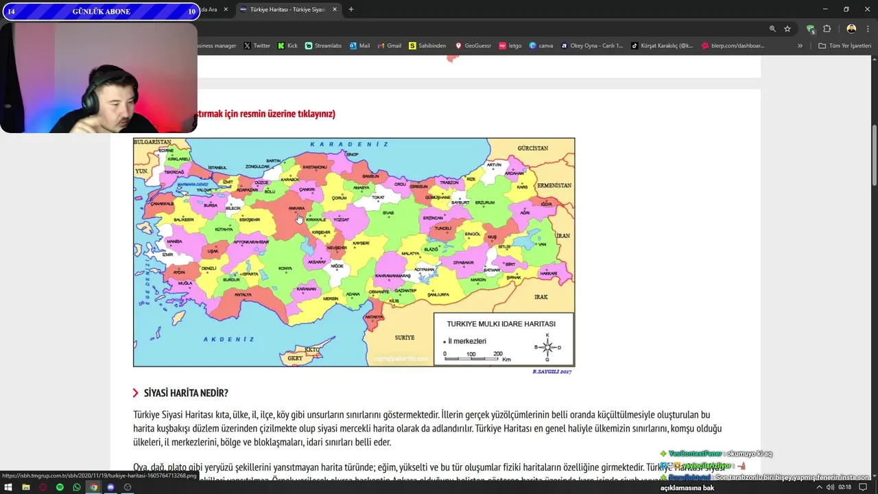Close the Türkiye Haritası tab
The height and width of the screenshot is (494, 878).
tap(335, 10)
